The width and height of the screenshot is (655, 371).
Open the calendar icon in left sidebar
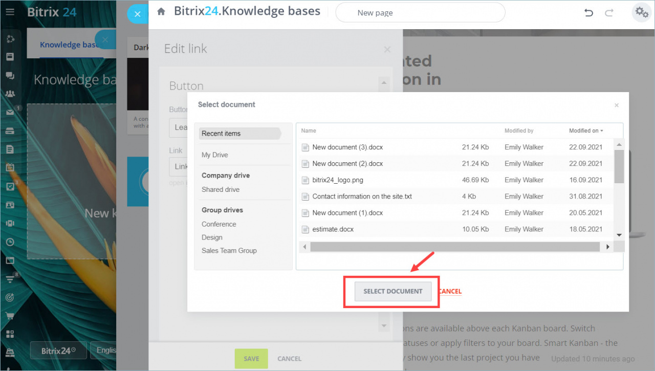(x=10, y=167)
